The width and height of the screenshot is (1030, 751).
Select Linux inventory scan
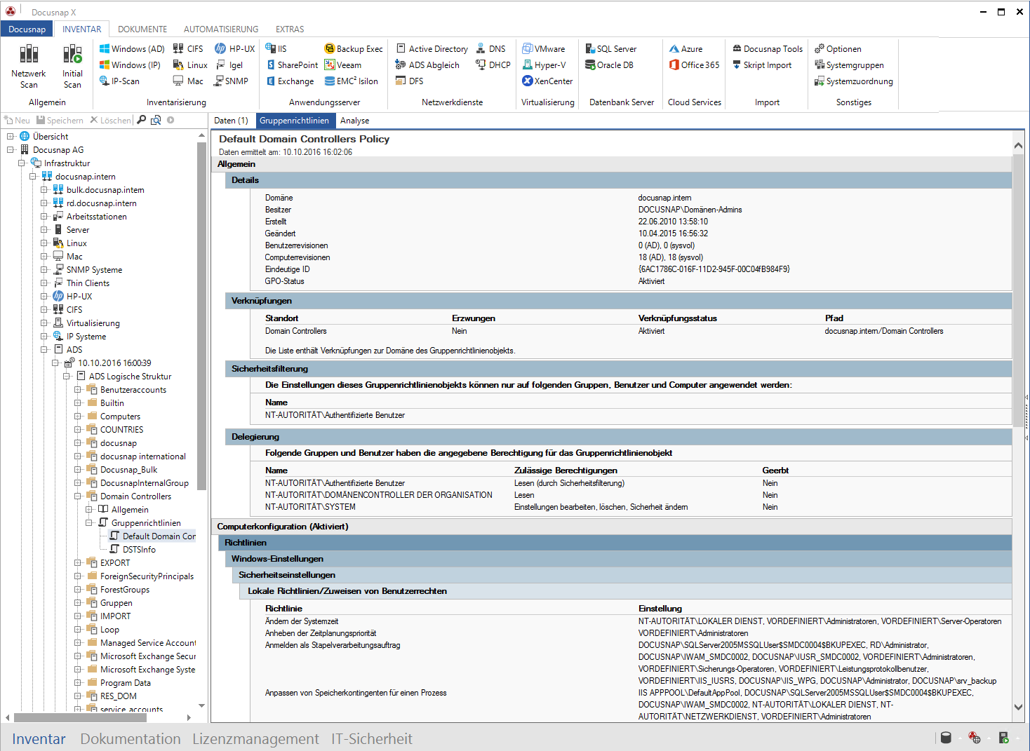point(190,65)
